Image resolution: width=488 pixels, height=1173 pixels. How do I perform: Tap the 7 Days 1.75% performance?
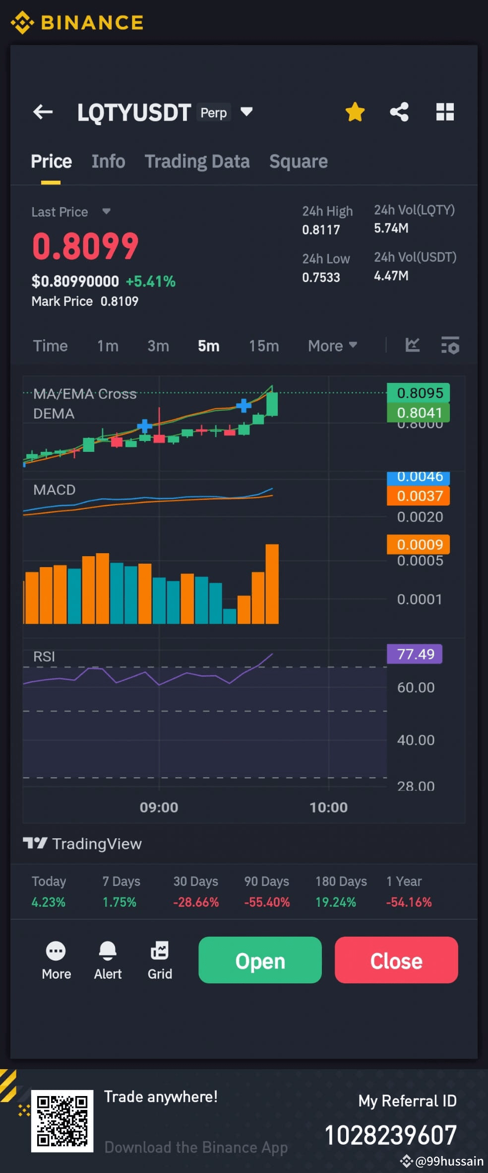121,891
